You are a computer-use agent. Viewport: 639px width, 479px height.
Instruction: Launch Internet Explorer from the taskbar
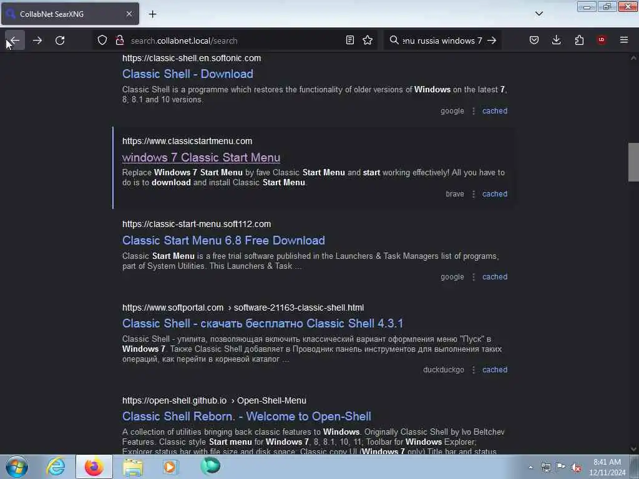point(56,467)
